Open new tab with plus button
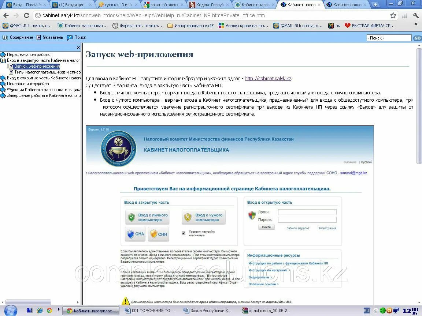422x316 pixels. [x=375, y=4]
